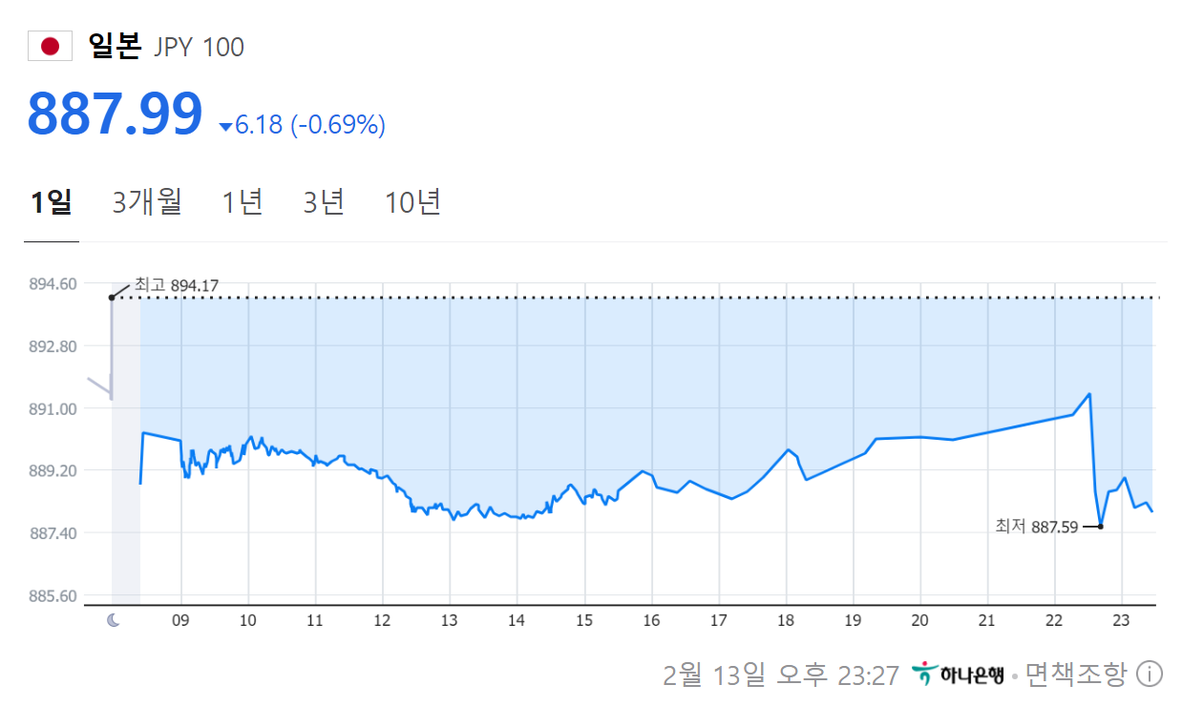Open the 1년 chart tab

(x=243, y=202)
